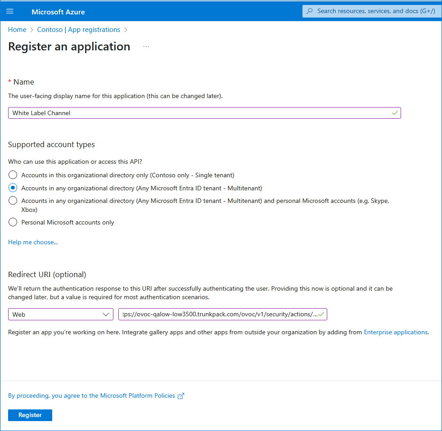Open Help me choose link
The height and width of the screenshot is (431, 442).
(33, 242)
